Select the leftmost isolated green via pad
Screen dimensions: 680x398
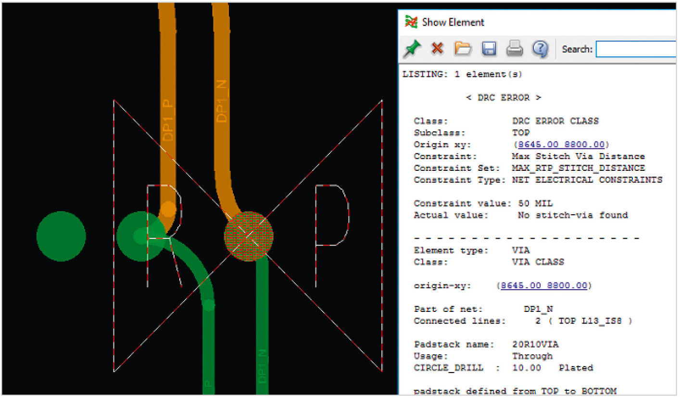[61, 236]
